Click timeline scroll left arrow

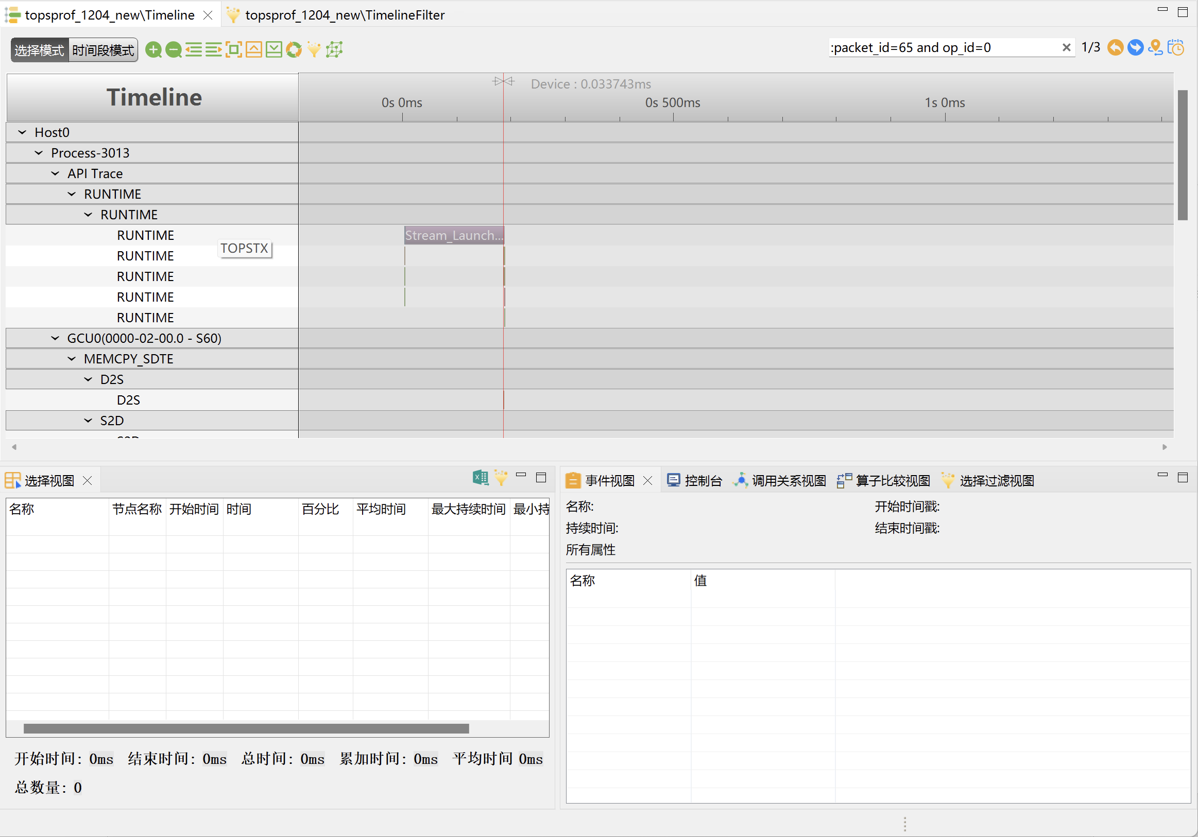pyautogui.click(x=14, y=447)
